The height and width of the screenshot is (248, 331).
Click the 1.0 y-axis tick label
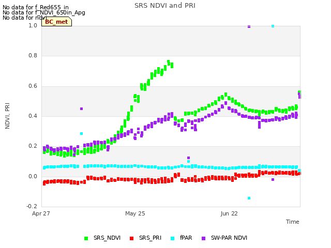click(33, 25)
